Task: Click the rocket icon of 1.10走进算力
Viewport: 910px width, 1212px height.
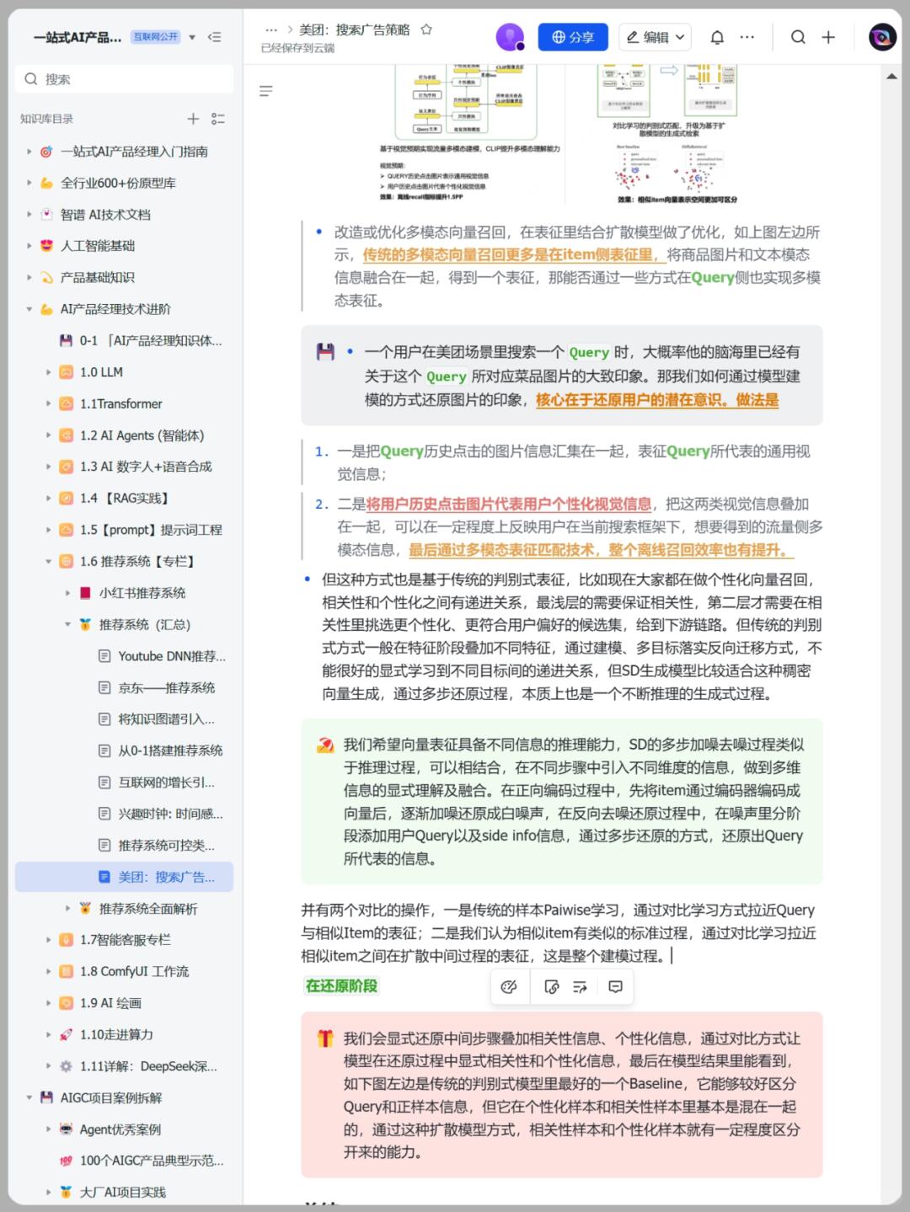Action: click(66, 1034)
